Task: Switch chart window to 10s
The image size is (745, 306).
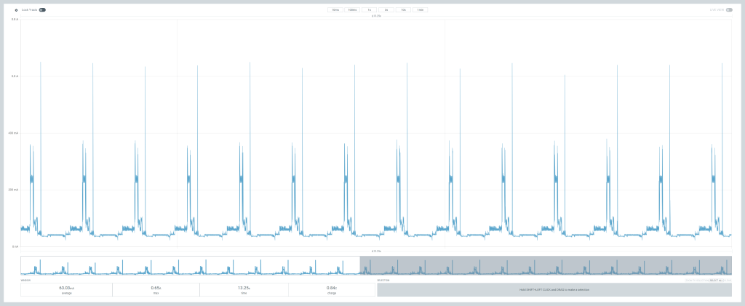Action: click(x=403, y=10)
